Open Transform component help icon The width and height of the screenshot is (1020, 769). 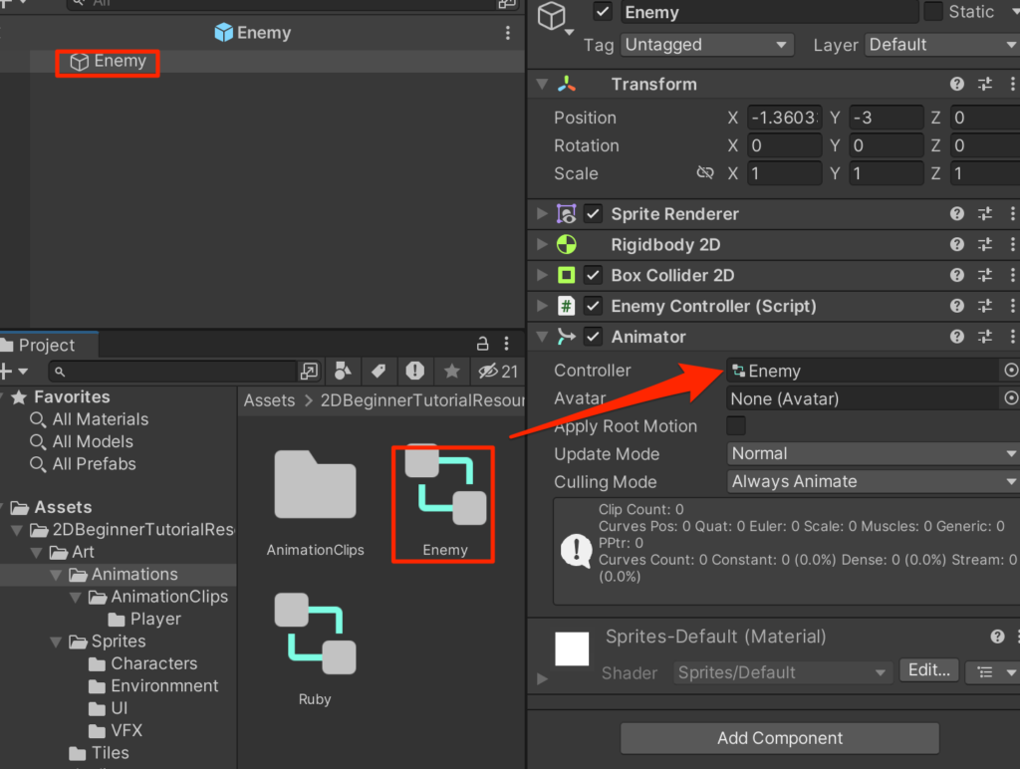click(956, 84)
